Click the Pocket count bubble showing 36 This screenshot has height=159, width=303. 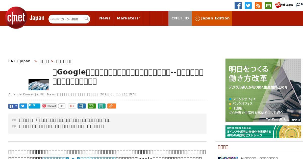coord(62,106)
